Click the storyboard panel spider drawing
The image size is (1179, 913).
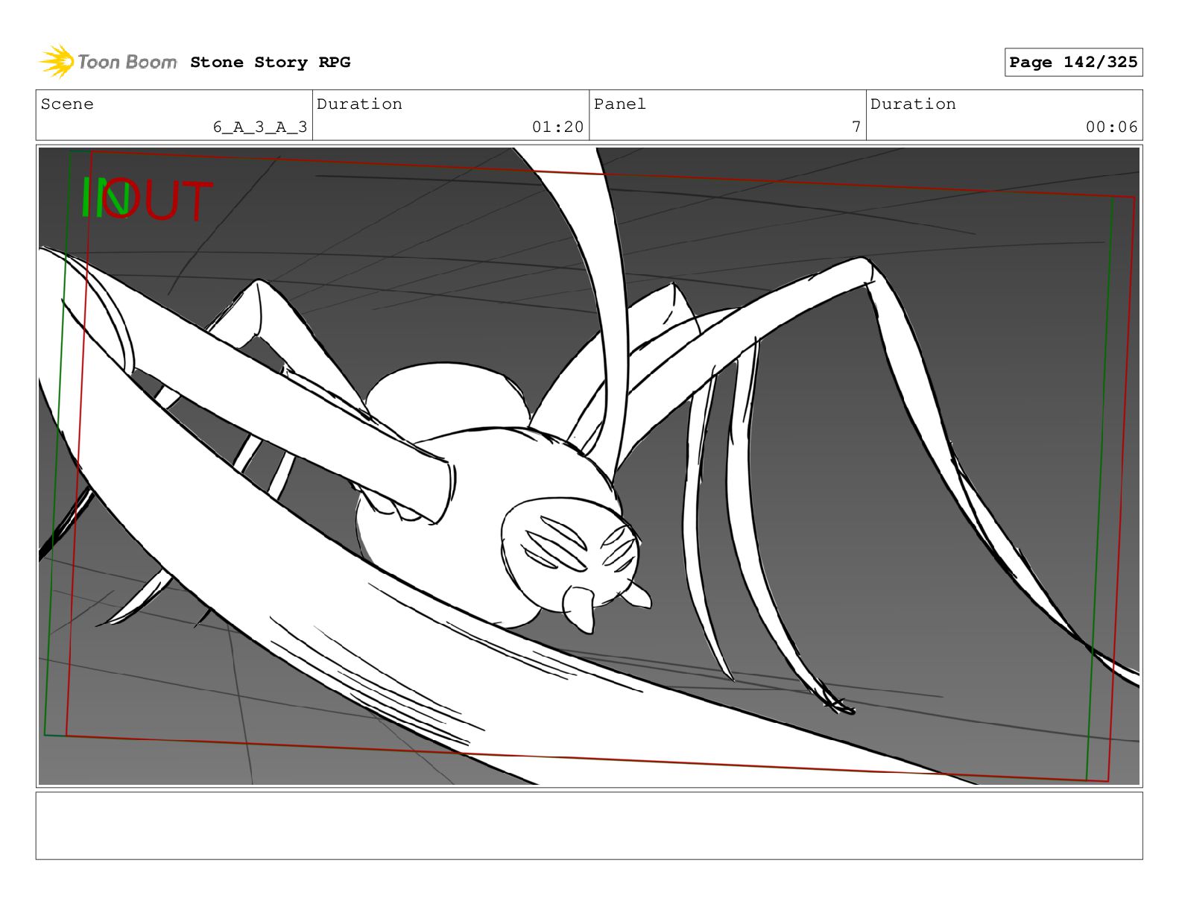pyautogui.click(x=589, y=466)
